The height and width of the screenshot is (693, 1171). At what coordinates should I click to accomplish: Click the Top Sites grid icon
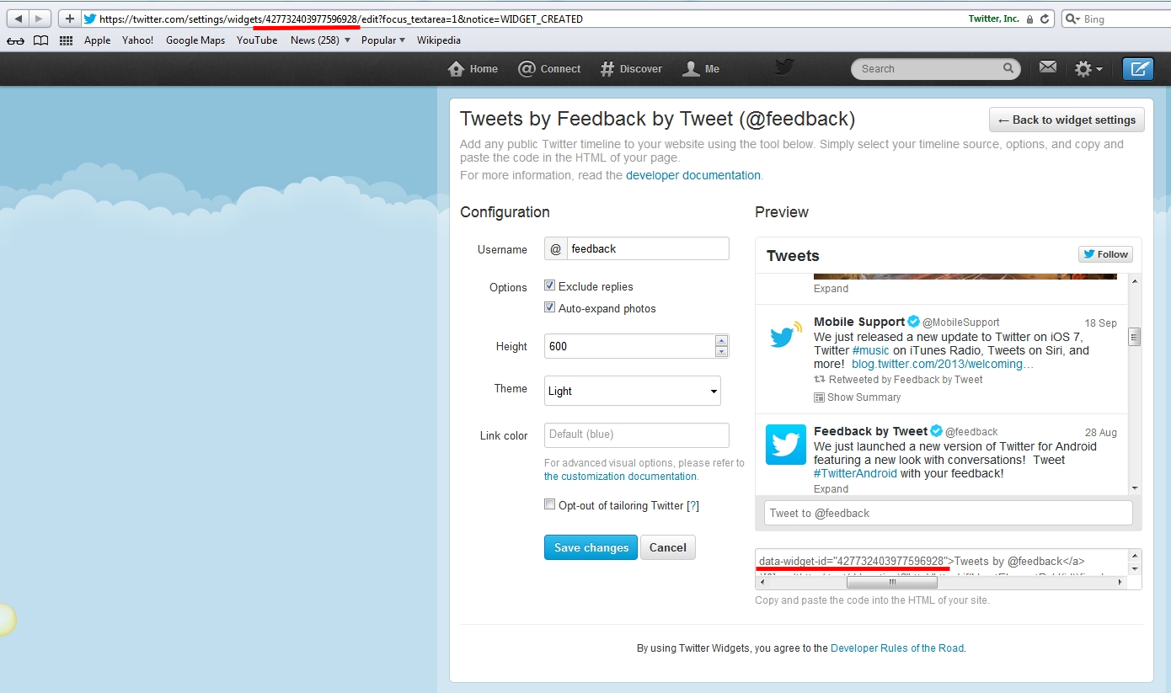(66, 40)
